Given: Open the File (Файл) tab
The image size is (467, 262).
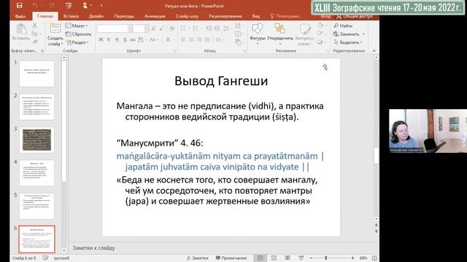Looking at the screenshot, I should (20, 16).
